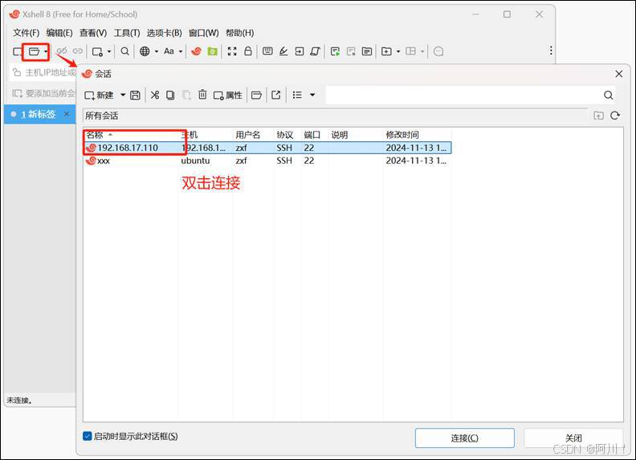
Task: Click the open folder icon in sessions dialog toolbar
Action: (x=256, y=95)
